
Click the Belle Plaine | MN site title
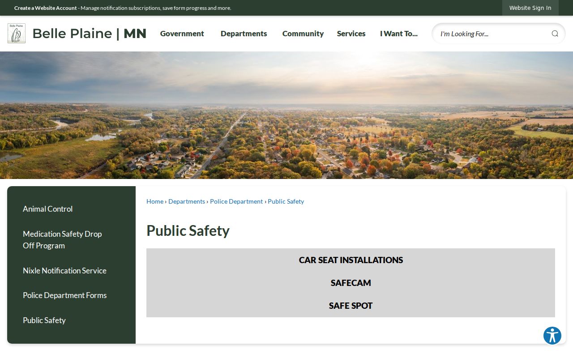click(89, 34)
